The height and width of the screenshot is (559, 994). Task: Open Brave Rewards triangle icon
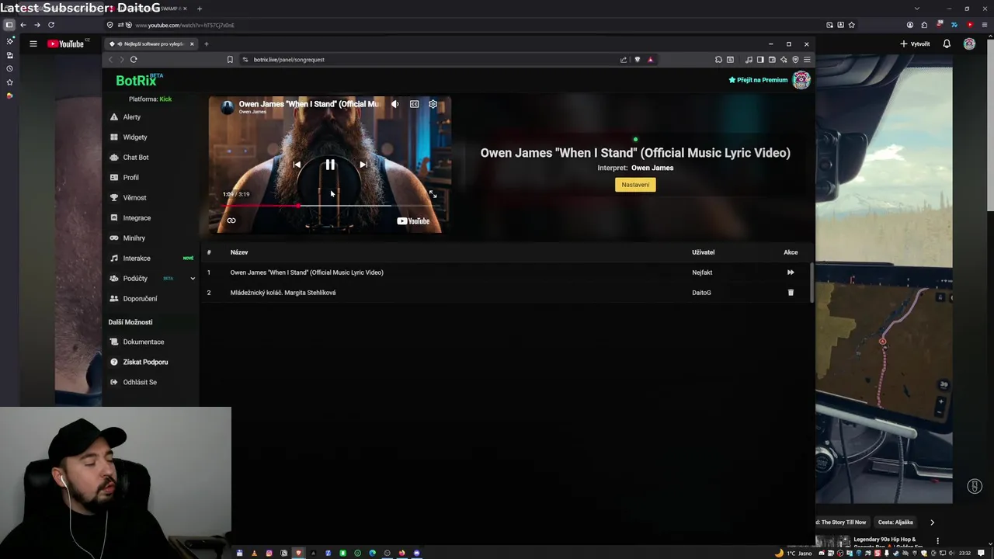[x=651, y=60]
